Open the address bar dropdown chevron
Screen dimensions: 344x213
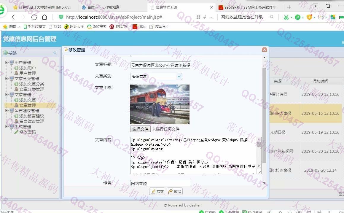pos(211,17)
